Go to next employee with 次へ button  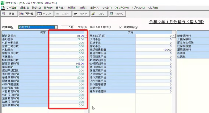[x=81, y=14]
